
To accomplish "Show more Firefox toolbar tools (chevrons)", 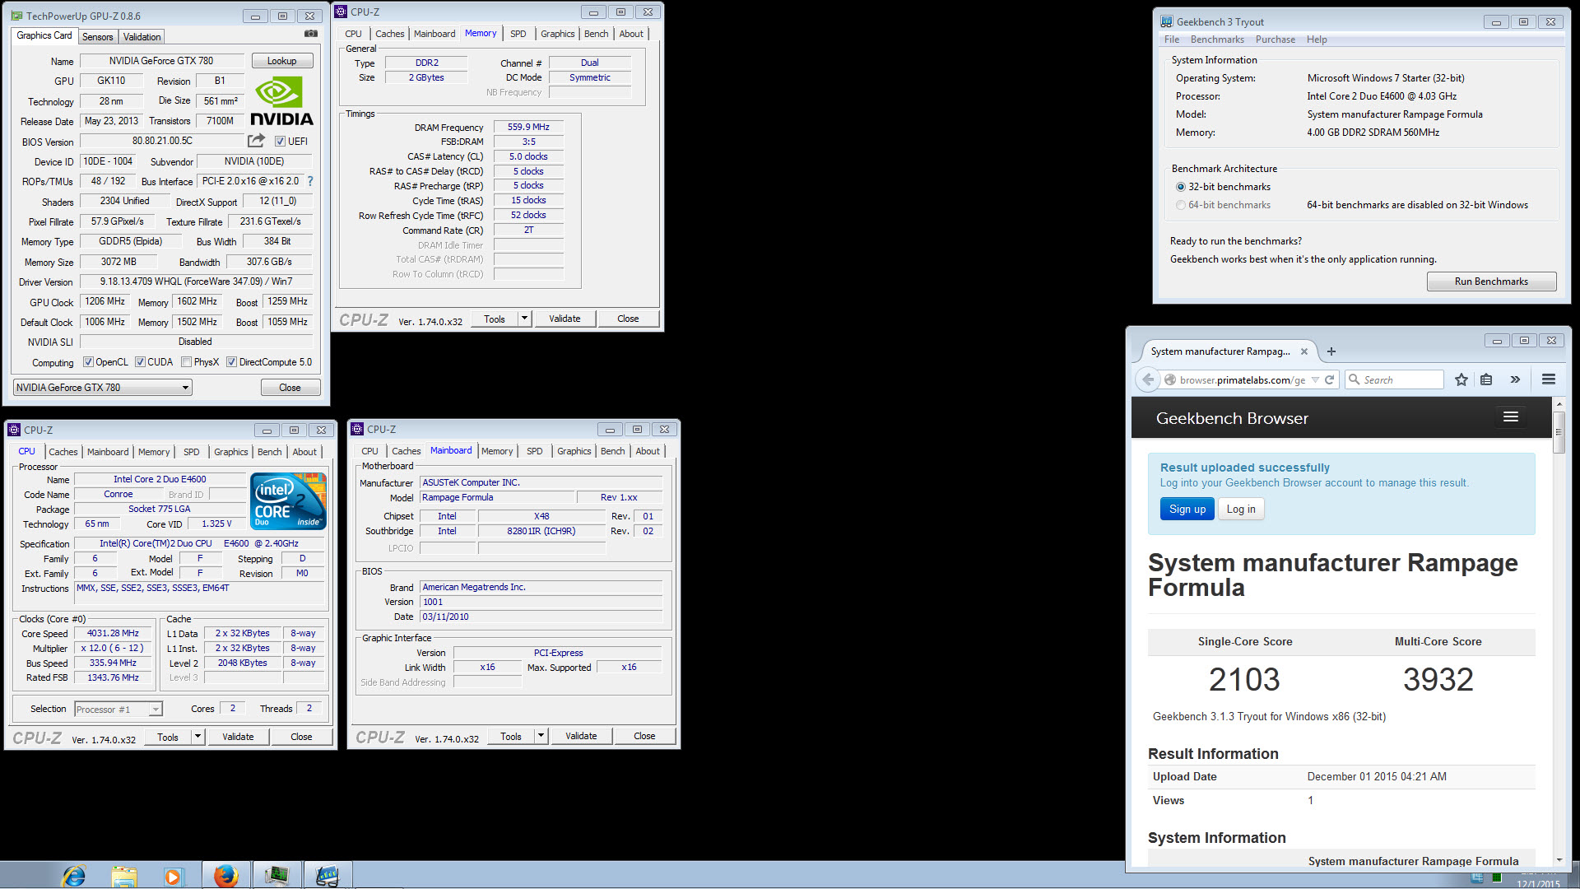I will (1515, 379).
